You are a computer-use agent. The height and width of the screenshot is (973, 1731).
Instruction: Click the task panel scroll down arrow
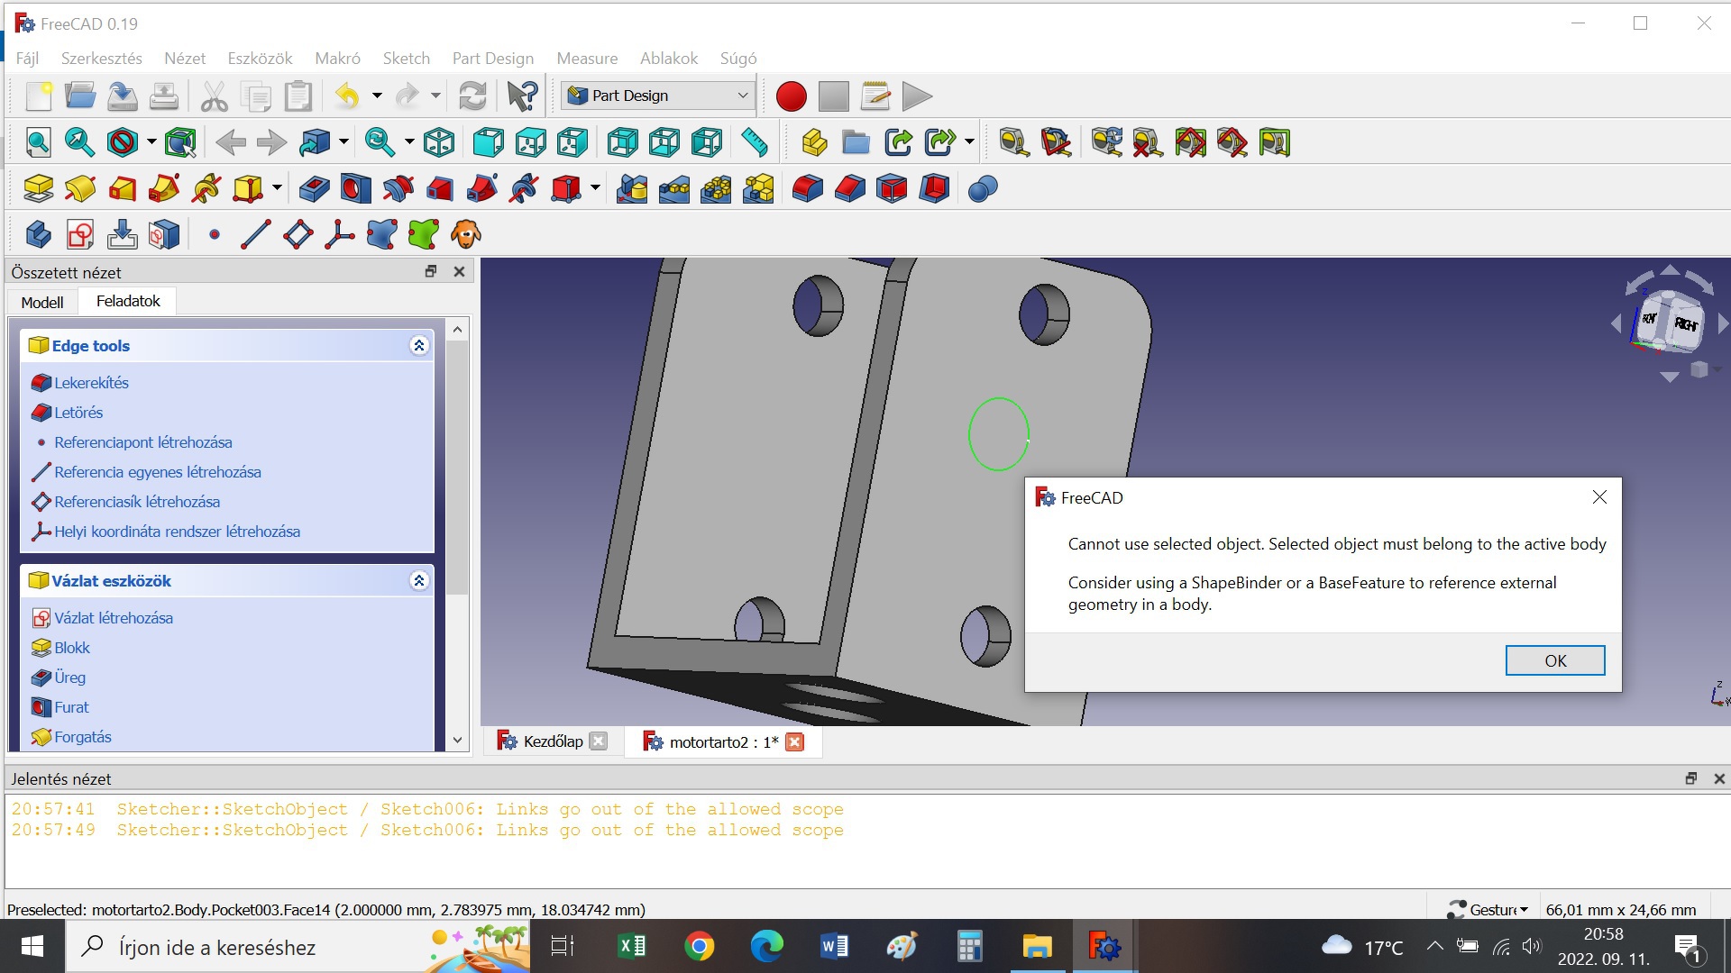pyautogui.click(x=457, y=741)
